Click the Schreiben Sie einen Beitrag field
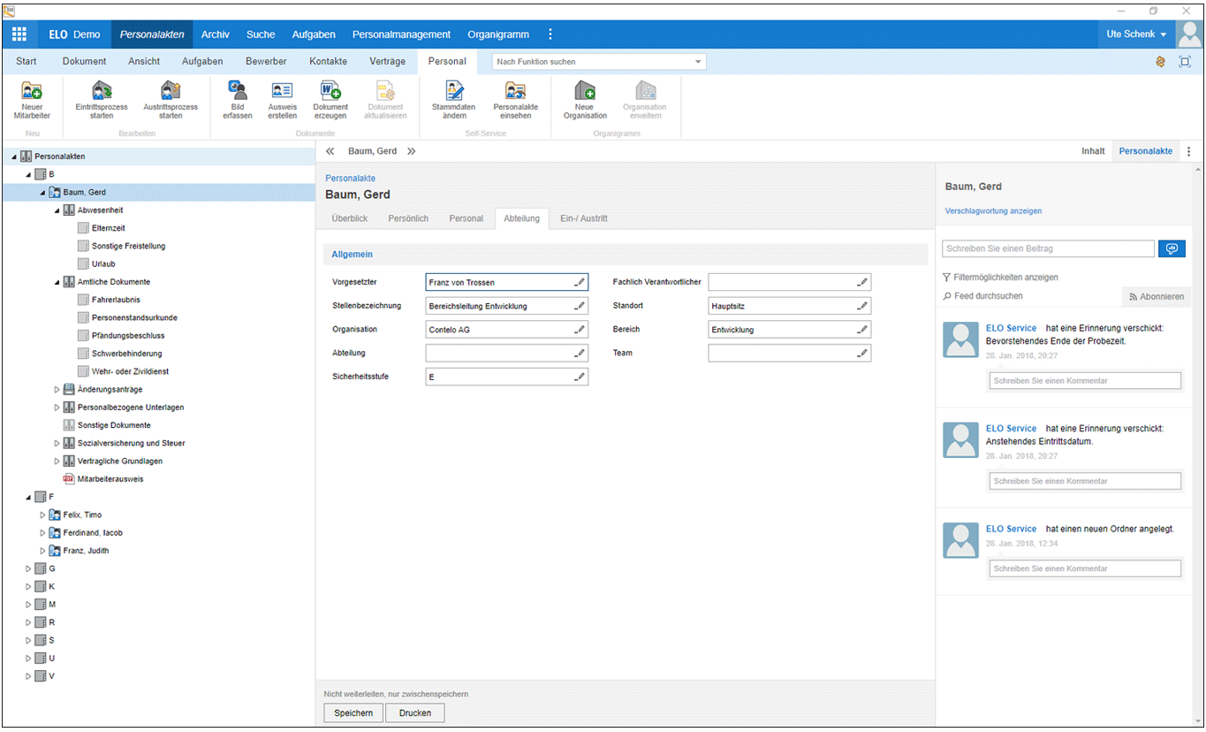This screenshot has width=1206, height=732. click(x=1048, y=249)
